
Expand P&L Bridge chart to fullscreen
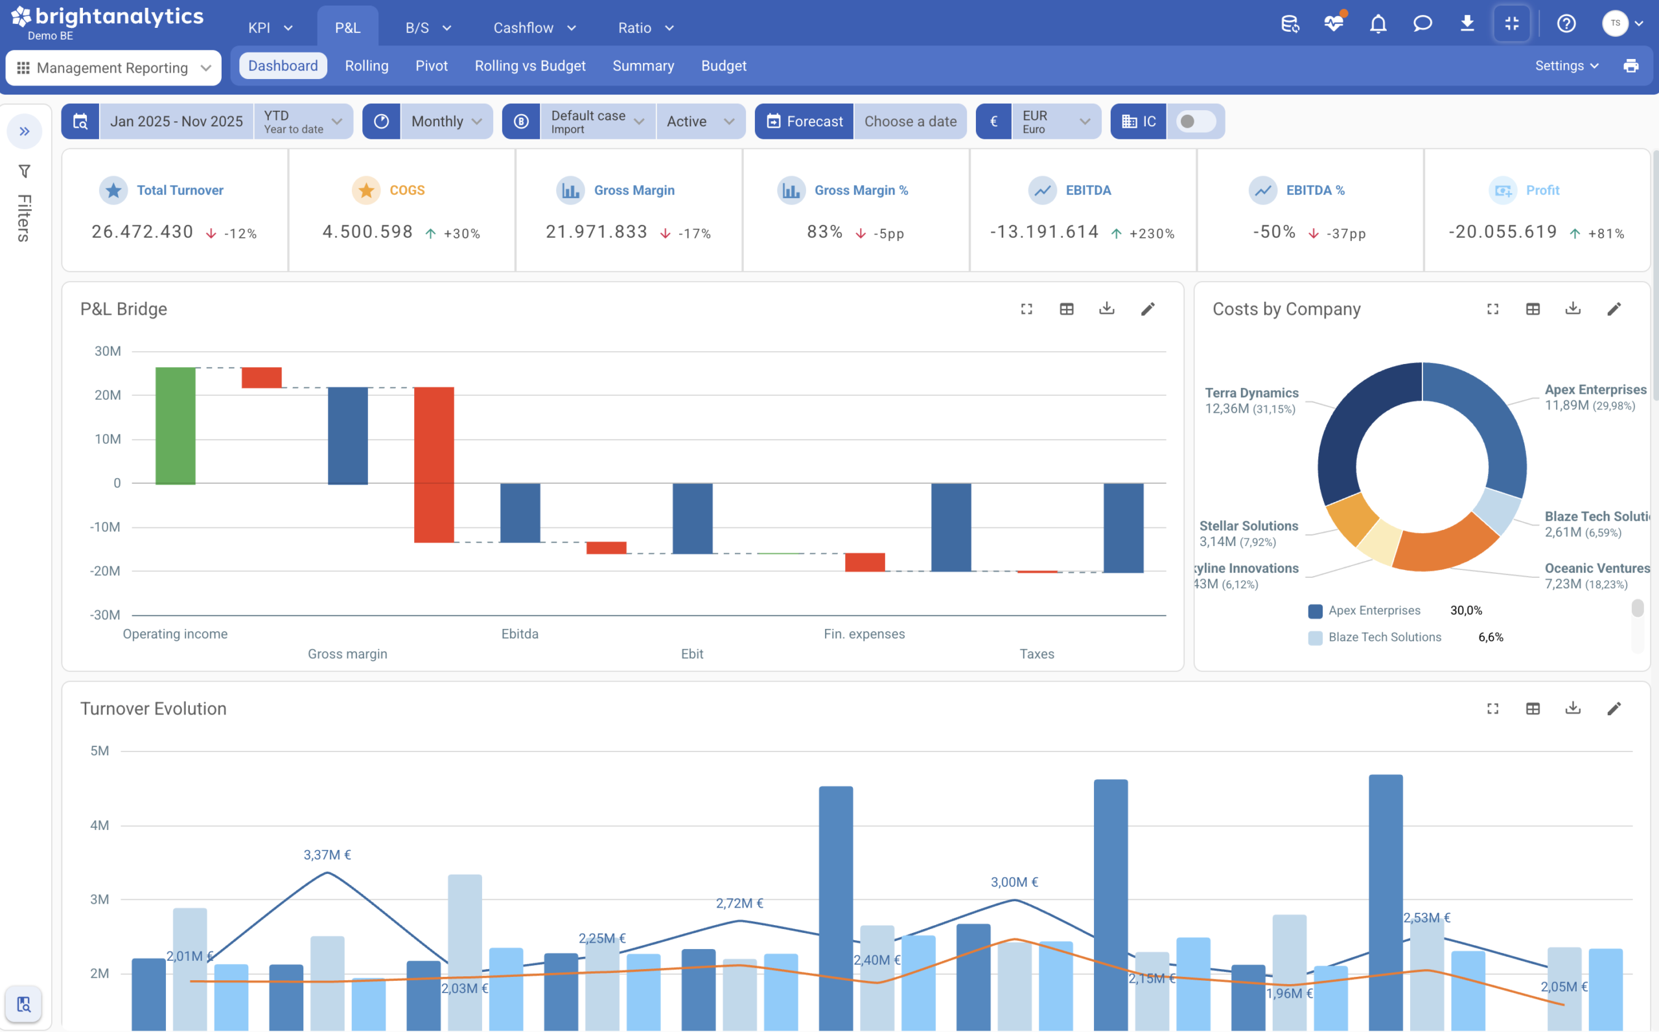tap(1026, 309)
